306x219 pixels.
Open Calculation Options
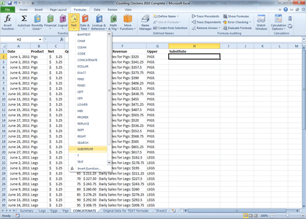(278, 22)
